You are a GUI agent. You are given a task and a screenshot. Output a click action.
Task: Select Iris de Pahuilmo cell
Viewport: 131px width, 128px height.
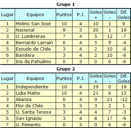(35, 62)
